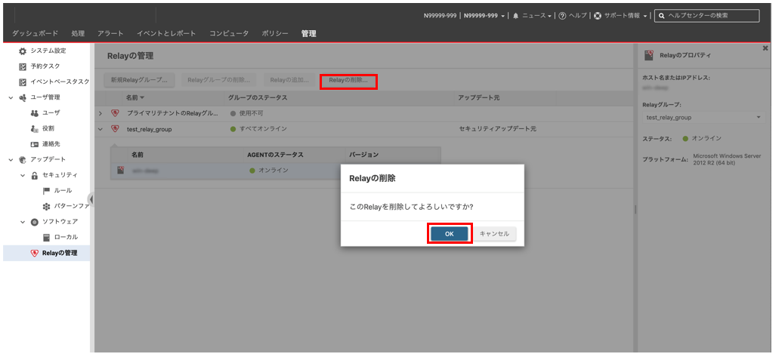Click the アップデート globe icon

[23, 160]
